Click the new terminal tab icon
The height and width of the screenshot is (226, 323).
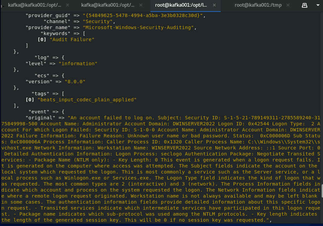304,5
